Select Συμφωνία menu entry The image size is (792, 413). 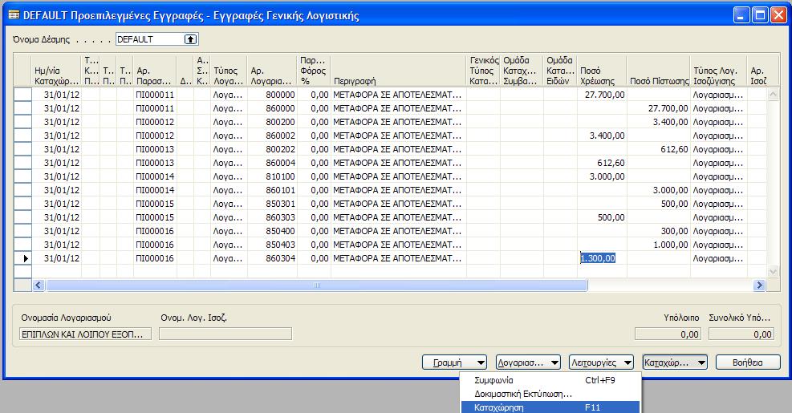point(550,380)
